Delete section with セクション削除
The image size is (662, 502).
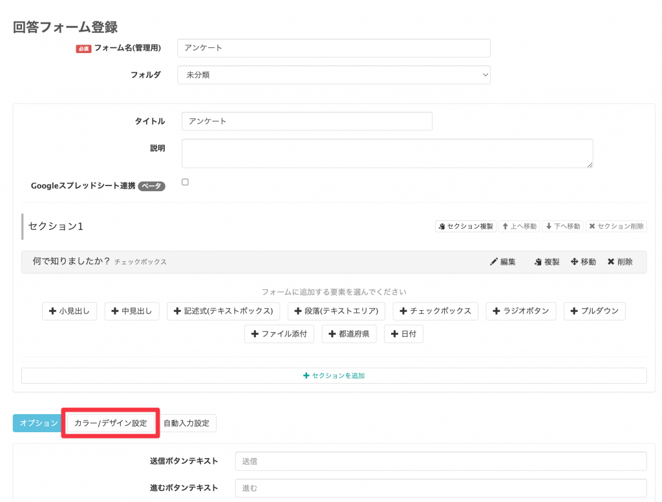(x=616, y=226)
